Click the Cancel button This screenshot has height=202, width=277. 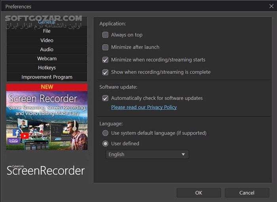[x=247, y=193]
